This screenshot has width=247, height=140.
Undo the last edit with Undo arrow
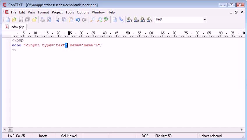[x=78, y=20]
